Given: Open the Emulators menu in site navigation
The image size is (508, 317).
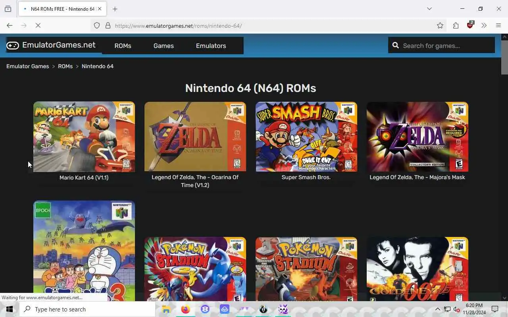Looking at the screenshot, I should 211,46.
